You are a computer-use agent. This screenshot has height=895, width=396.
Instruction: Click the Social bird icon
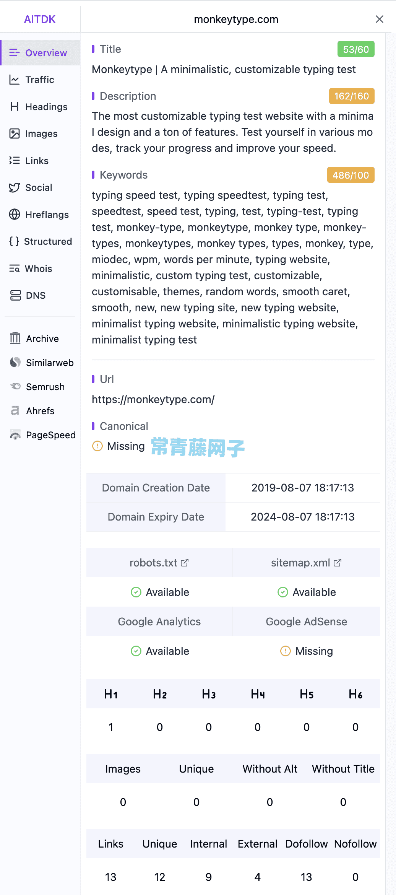pyautogui.click(x=15, y=187)
